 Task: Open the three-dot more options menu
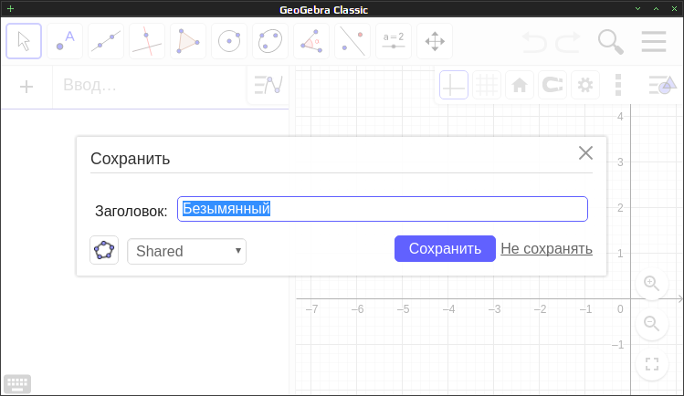click(618, 85)
